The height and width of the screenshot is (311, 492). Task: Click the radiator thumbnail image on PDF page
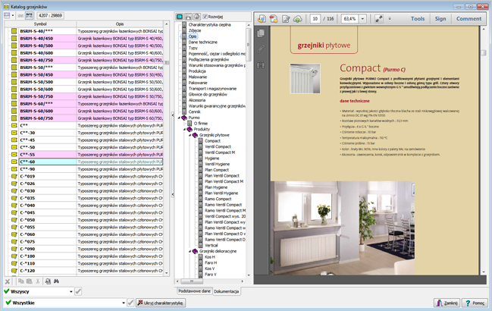click(305, 78)
